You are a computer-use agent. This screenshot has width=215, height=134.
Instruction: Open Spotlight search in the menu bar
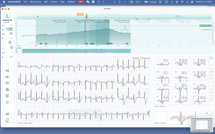pyautogui.click(x=187, y=2)
